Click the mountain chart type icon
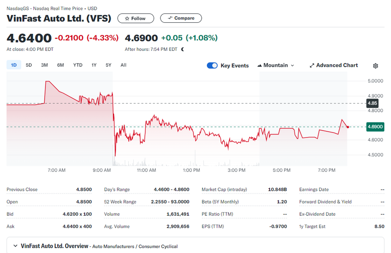Screen dimensions: 391x253 pos(259,65)
